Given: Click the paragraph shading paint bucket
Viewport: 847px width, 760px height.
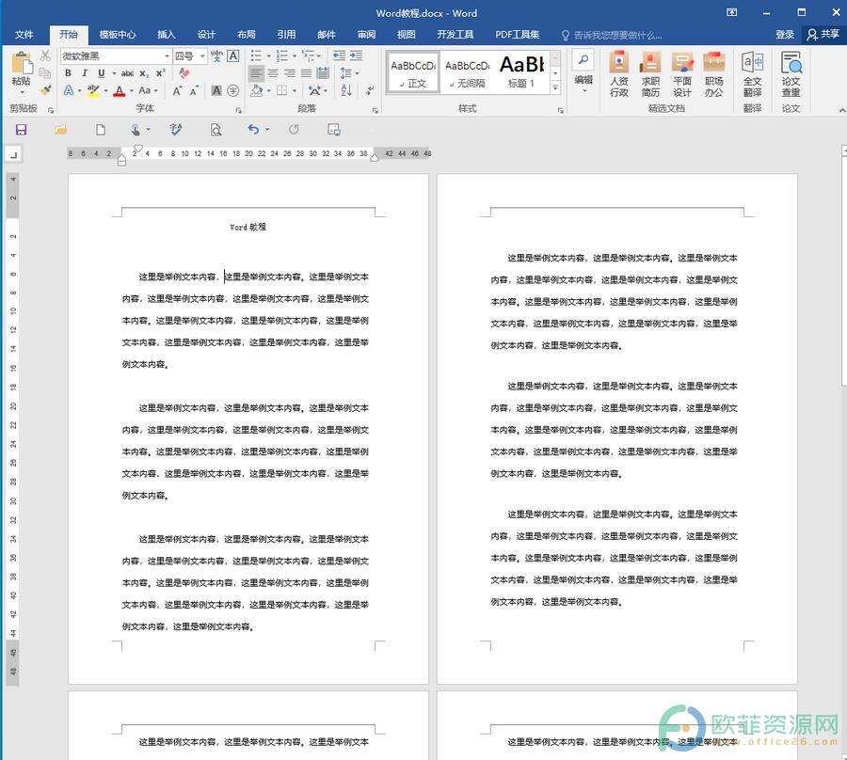Looking at the screenshot, I should click(x=258, y=90).
